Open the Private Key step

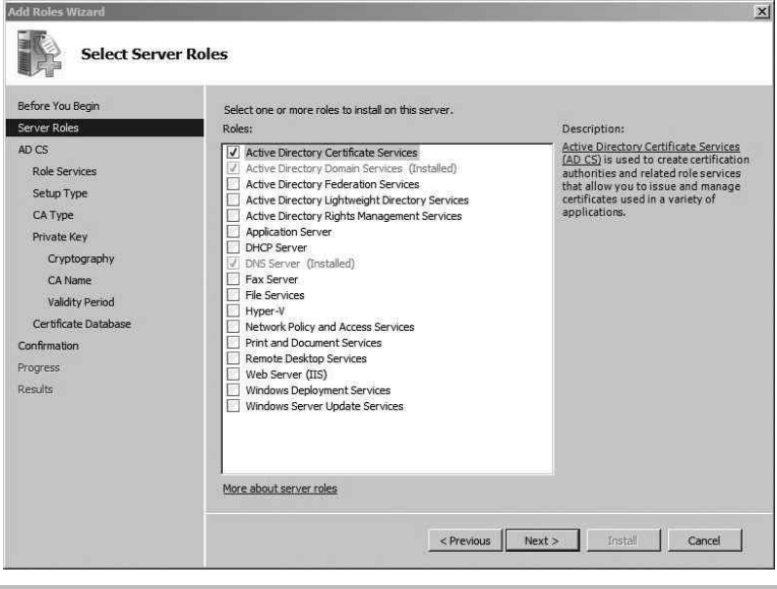tap(60, 237)
